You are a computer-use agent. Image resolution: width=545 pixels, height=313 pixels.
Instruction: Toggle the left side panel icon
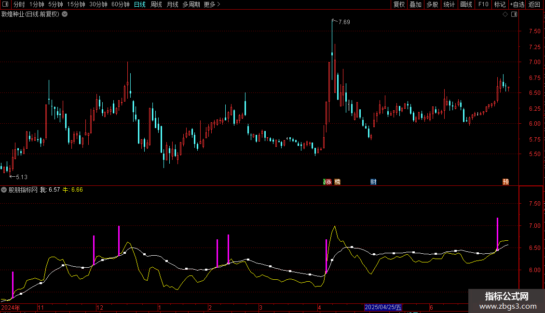(5, 4)
